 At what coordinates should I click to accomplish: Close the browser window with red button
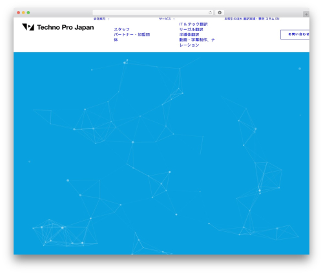(19, 12)
